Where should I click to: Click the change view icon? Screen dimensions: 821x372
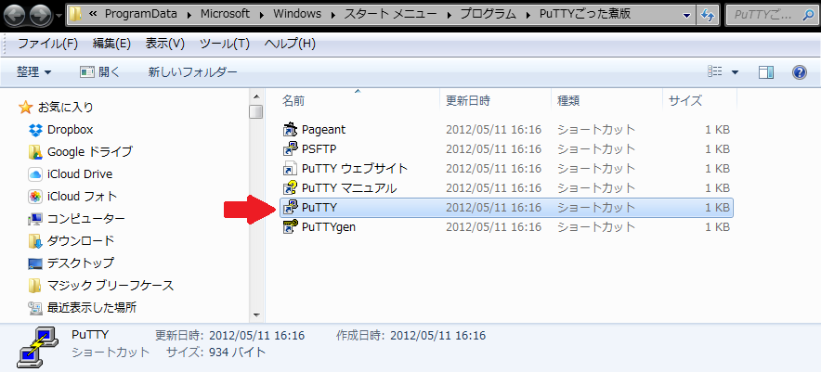715,72
